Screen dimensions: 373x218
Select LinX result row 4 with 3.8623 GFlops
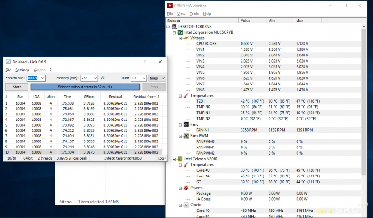[83, 120]
